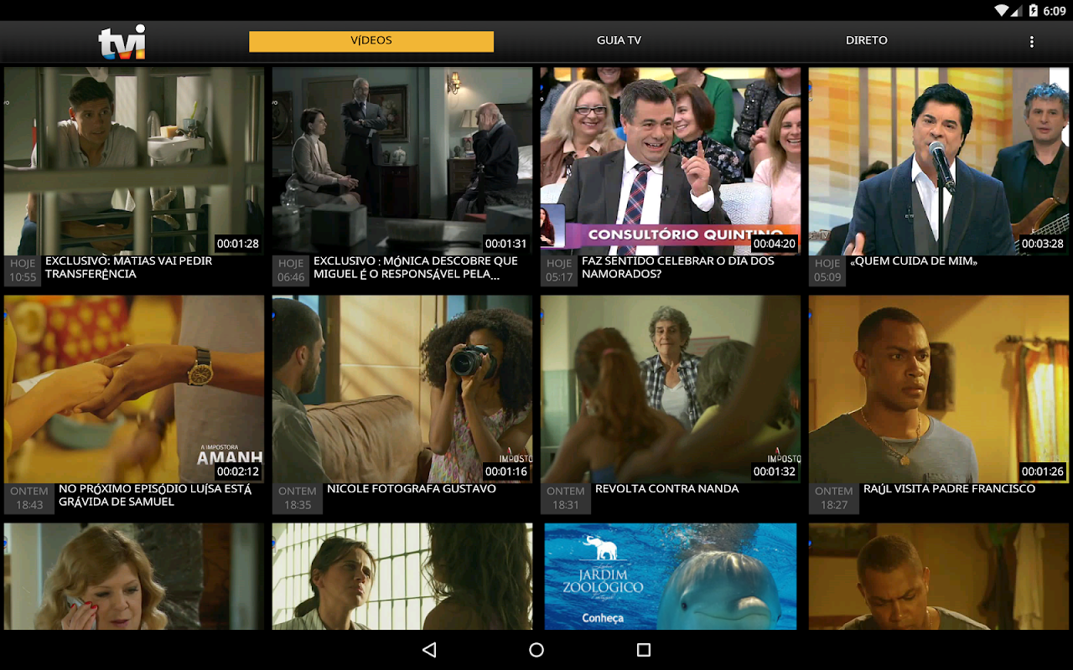
Task: Click title 'RAÚL VISITA PADRE FRANCISCO'
Action: [x=950, y=489]
